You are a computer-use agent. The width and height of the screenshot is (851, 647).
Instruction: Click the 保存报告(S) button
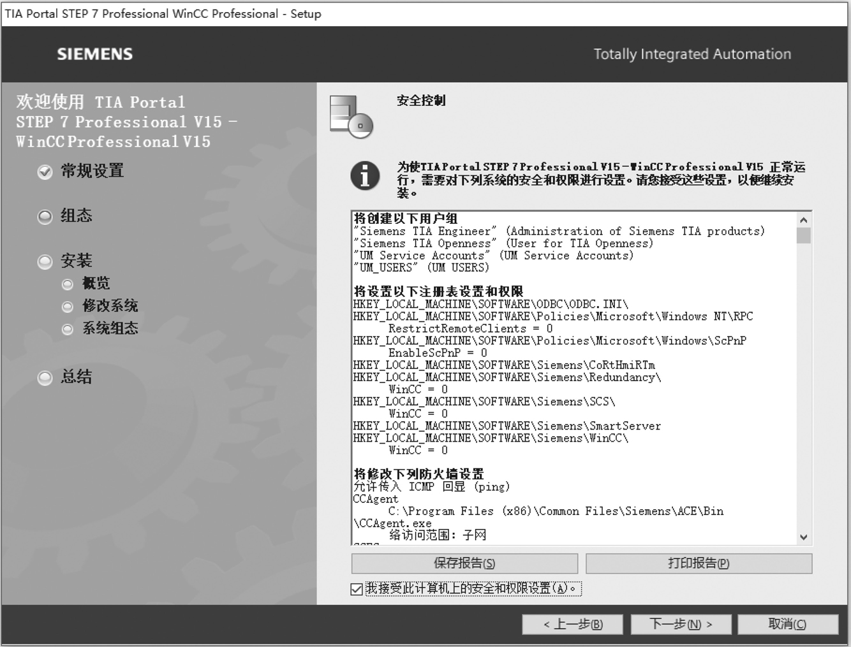(464, 563)
